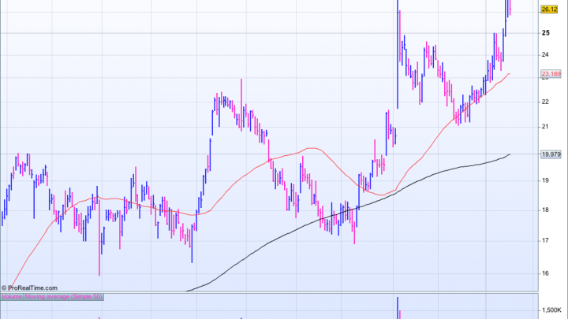Click the Volume indicator label
Screen dimensions: 568x319
12,297
